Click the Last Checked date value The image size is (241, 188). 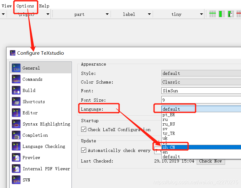(174, 161)
